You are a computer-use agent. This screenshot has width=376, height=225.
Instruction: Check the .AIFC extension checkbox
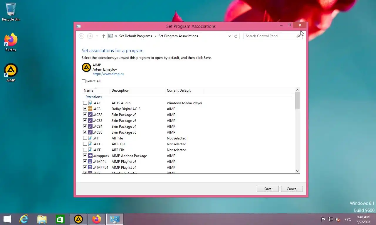[85, 144]
